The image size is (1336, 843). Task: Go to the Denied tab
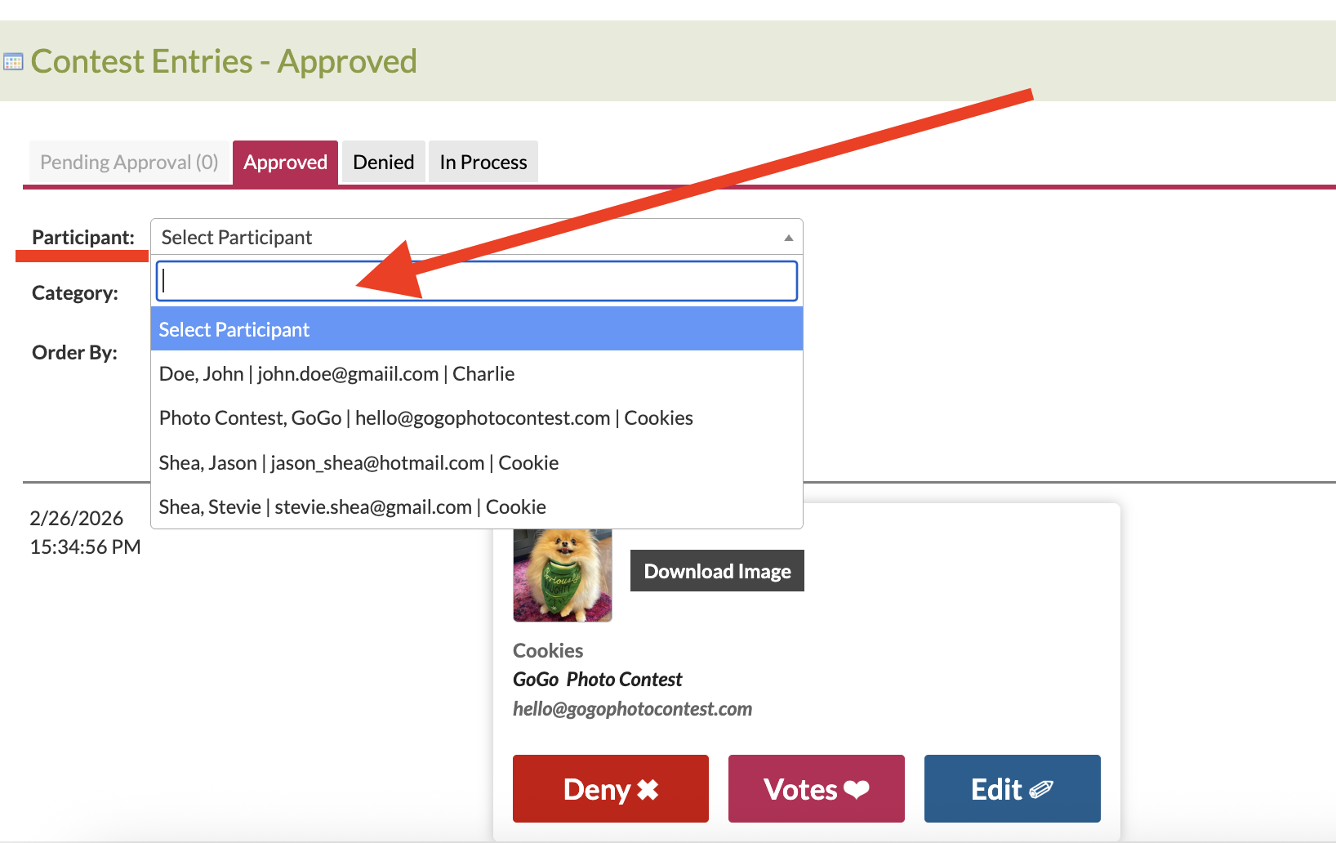point(383,163)
